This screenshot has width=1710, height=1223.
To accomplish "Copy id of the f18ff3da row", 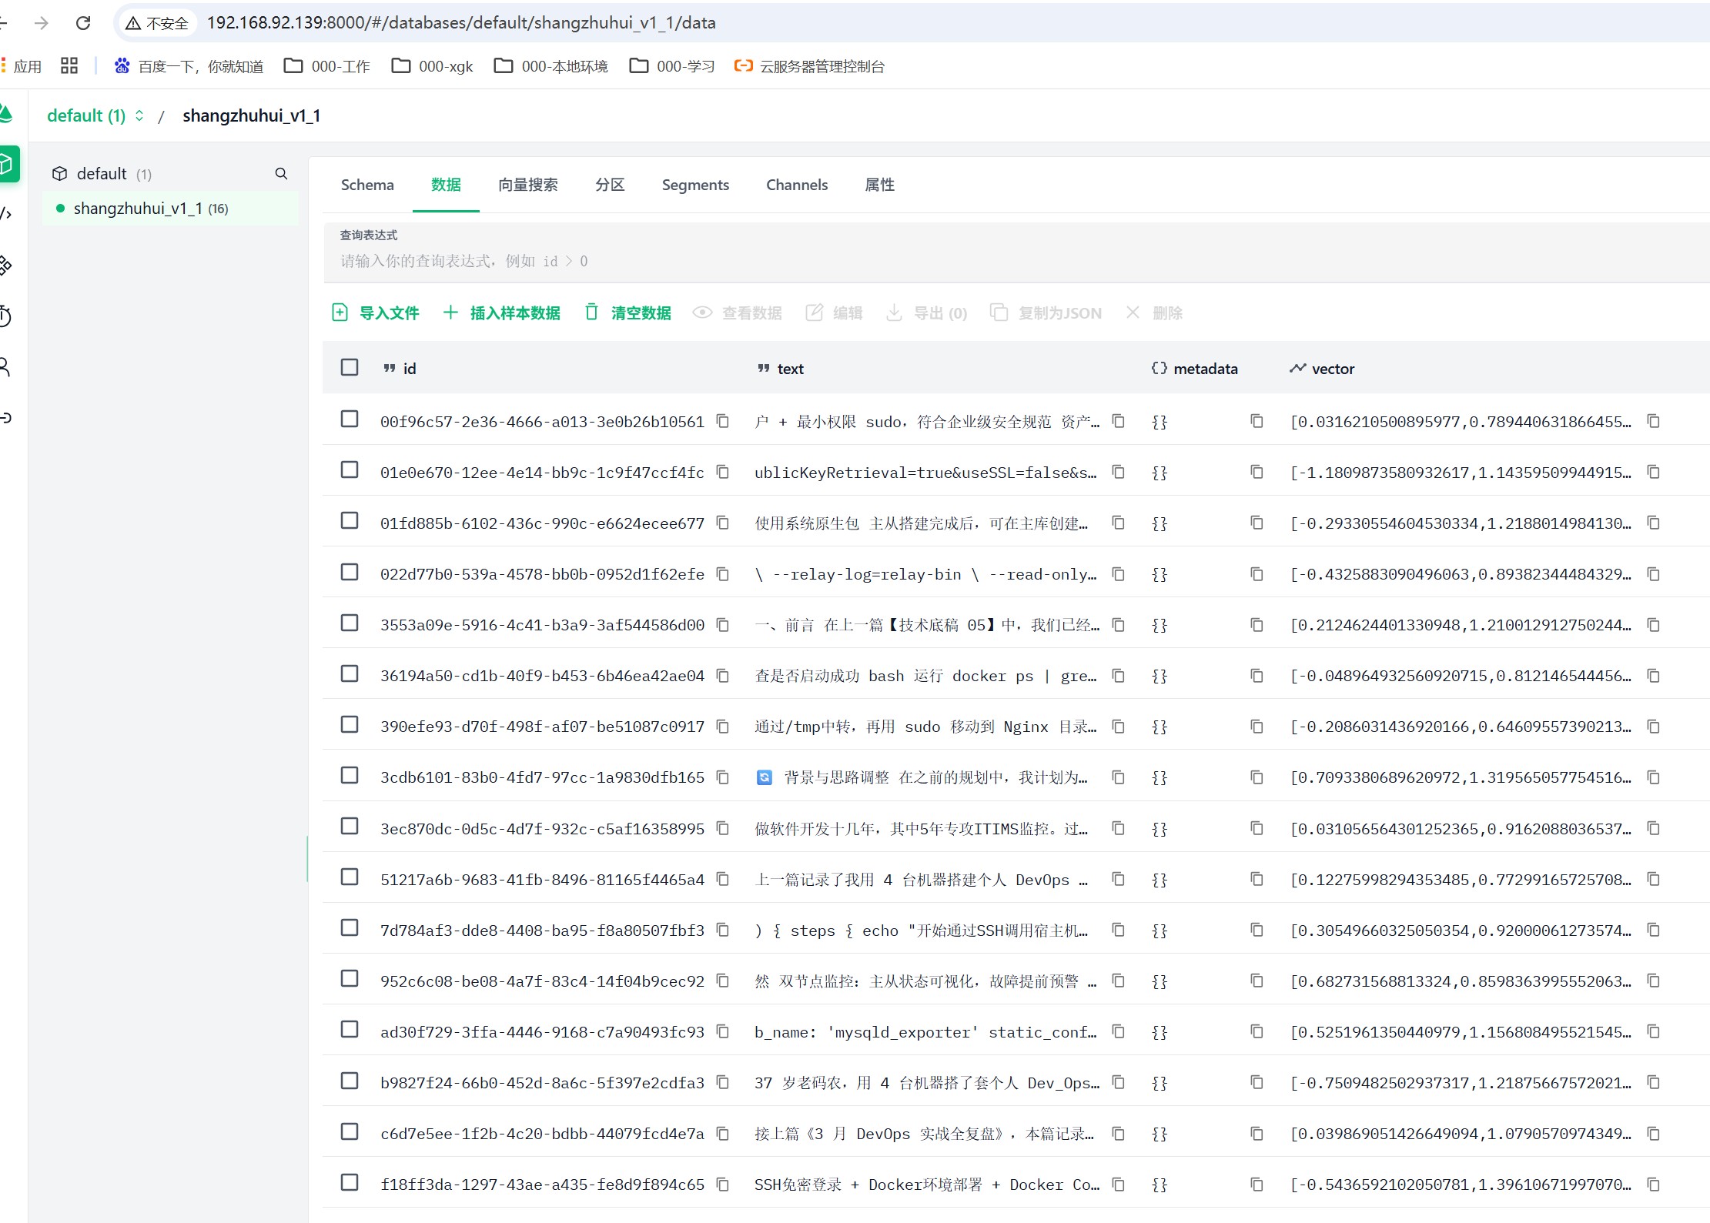I will [722, 1185].
